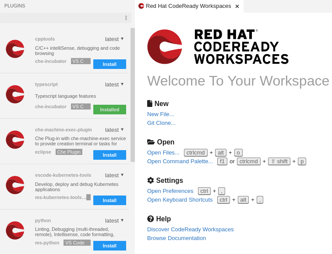Click the 'eclipse' publisher label
The width and height of the screenshot is (332, 254).
[43, 152]
